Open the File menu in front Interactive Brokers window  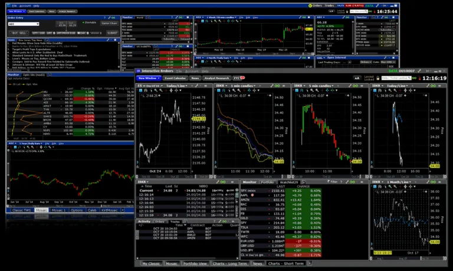(179, 71)
